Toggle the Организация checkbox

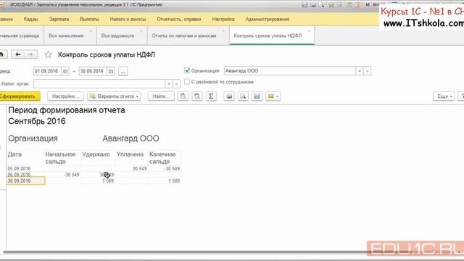(x=187, y=70)
